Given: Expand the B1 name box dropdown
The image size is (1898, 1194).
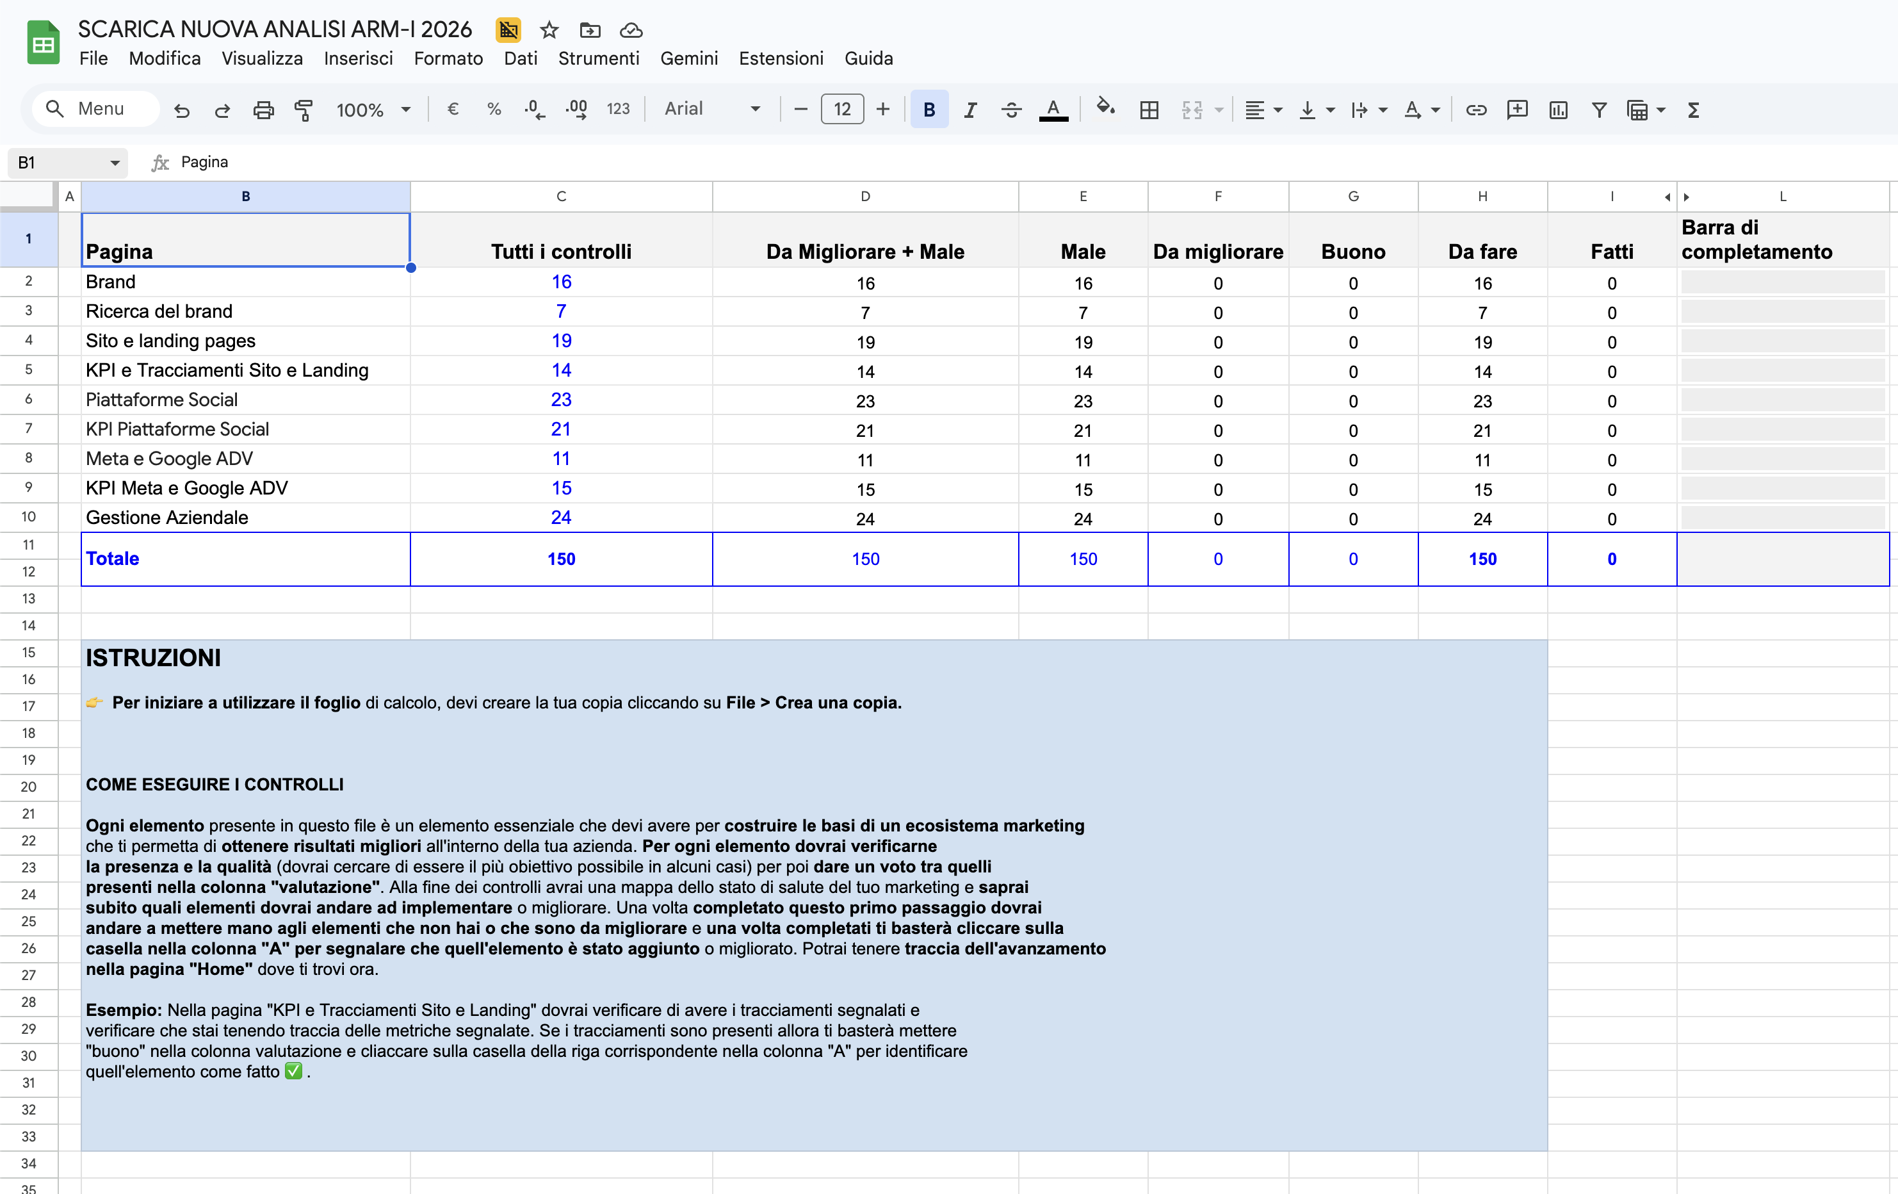Looking at the screenshot, I should (x=115, y=163).
